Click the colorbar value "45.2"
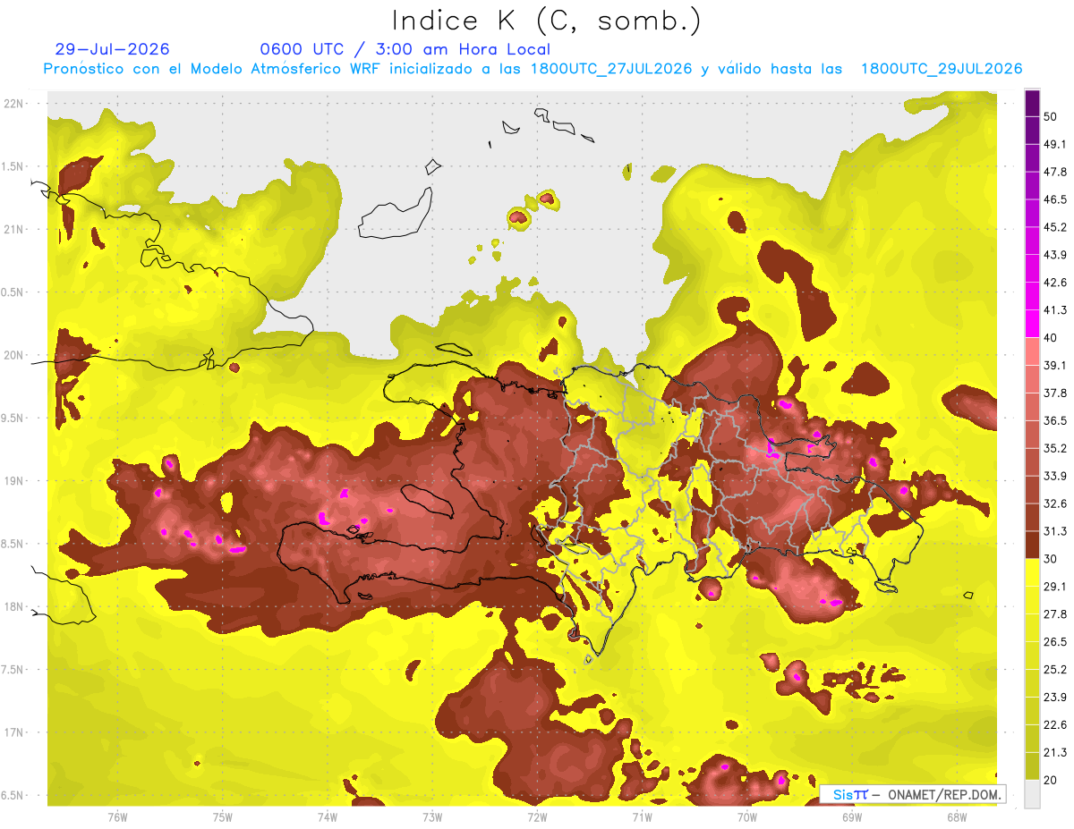The height and width of the screenshot is (829, 1074). tap(1055, 227)
